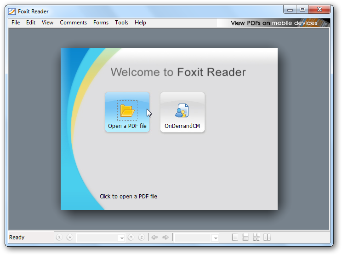Viewport: 342px width, 255px height.
Task: Open the Edit menu
Action: coord(31,23)
